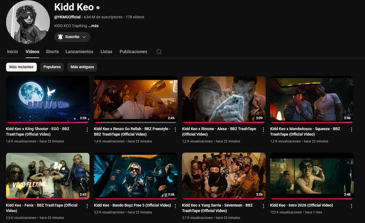
Task: Open three-dot menu for EGO video
Action: 87,129
